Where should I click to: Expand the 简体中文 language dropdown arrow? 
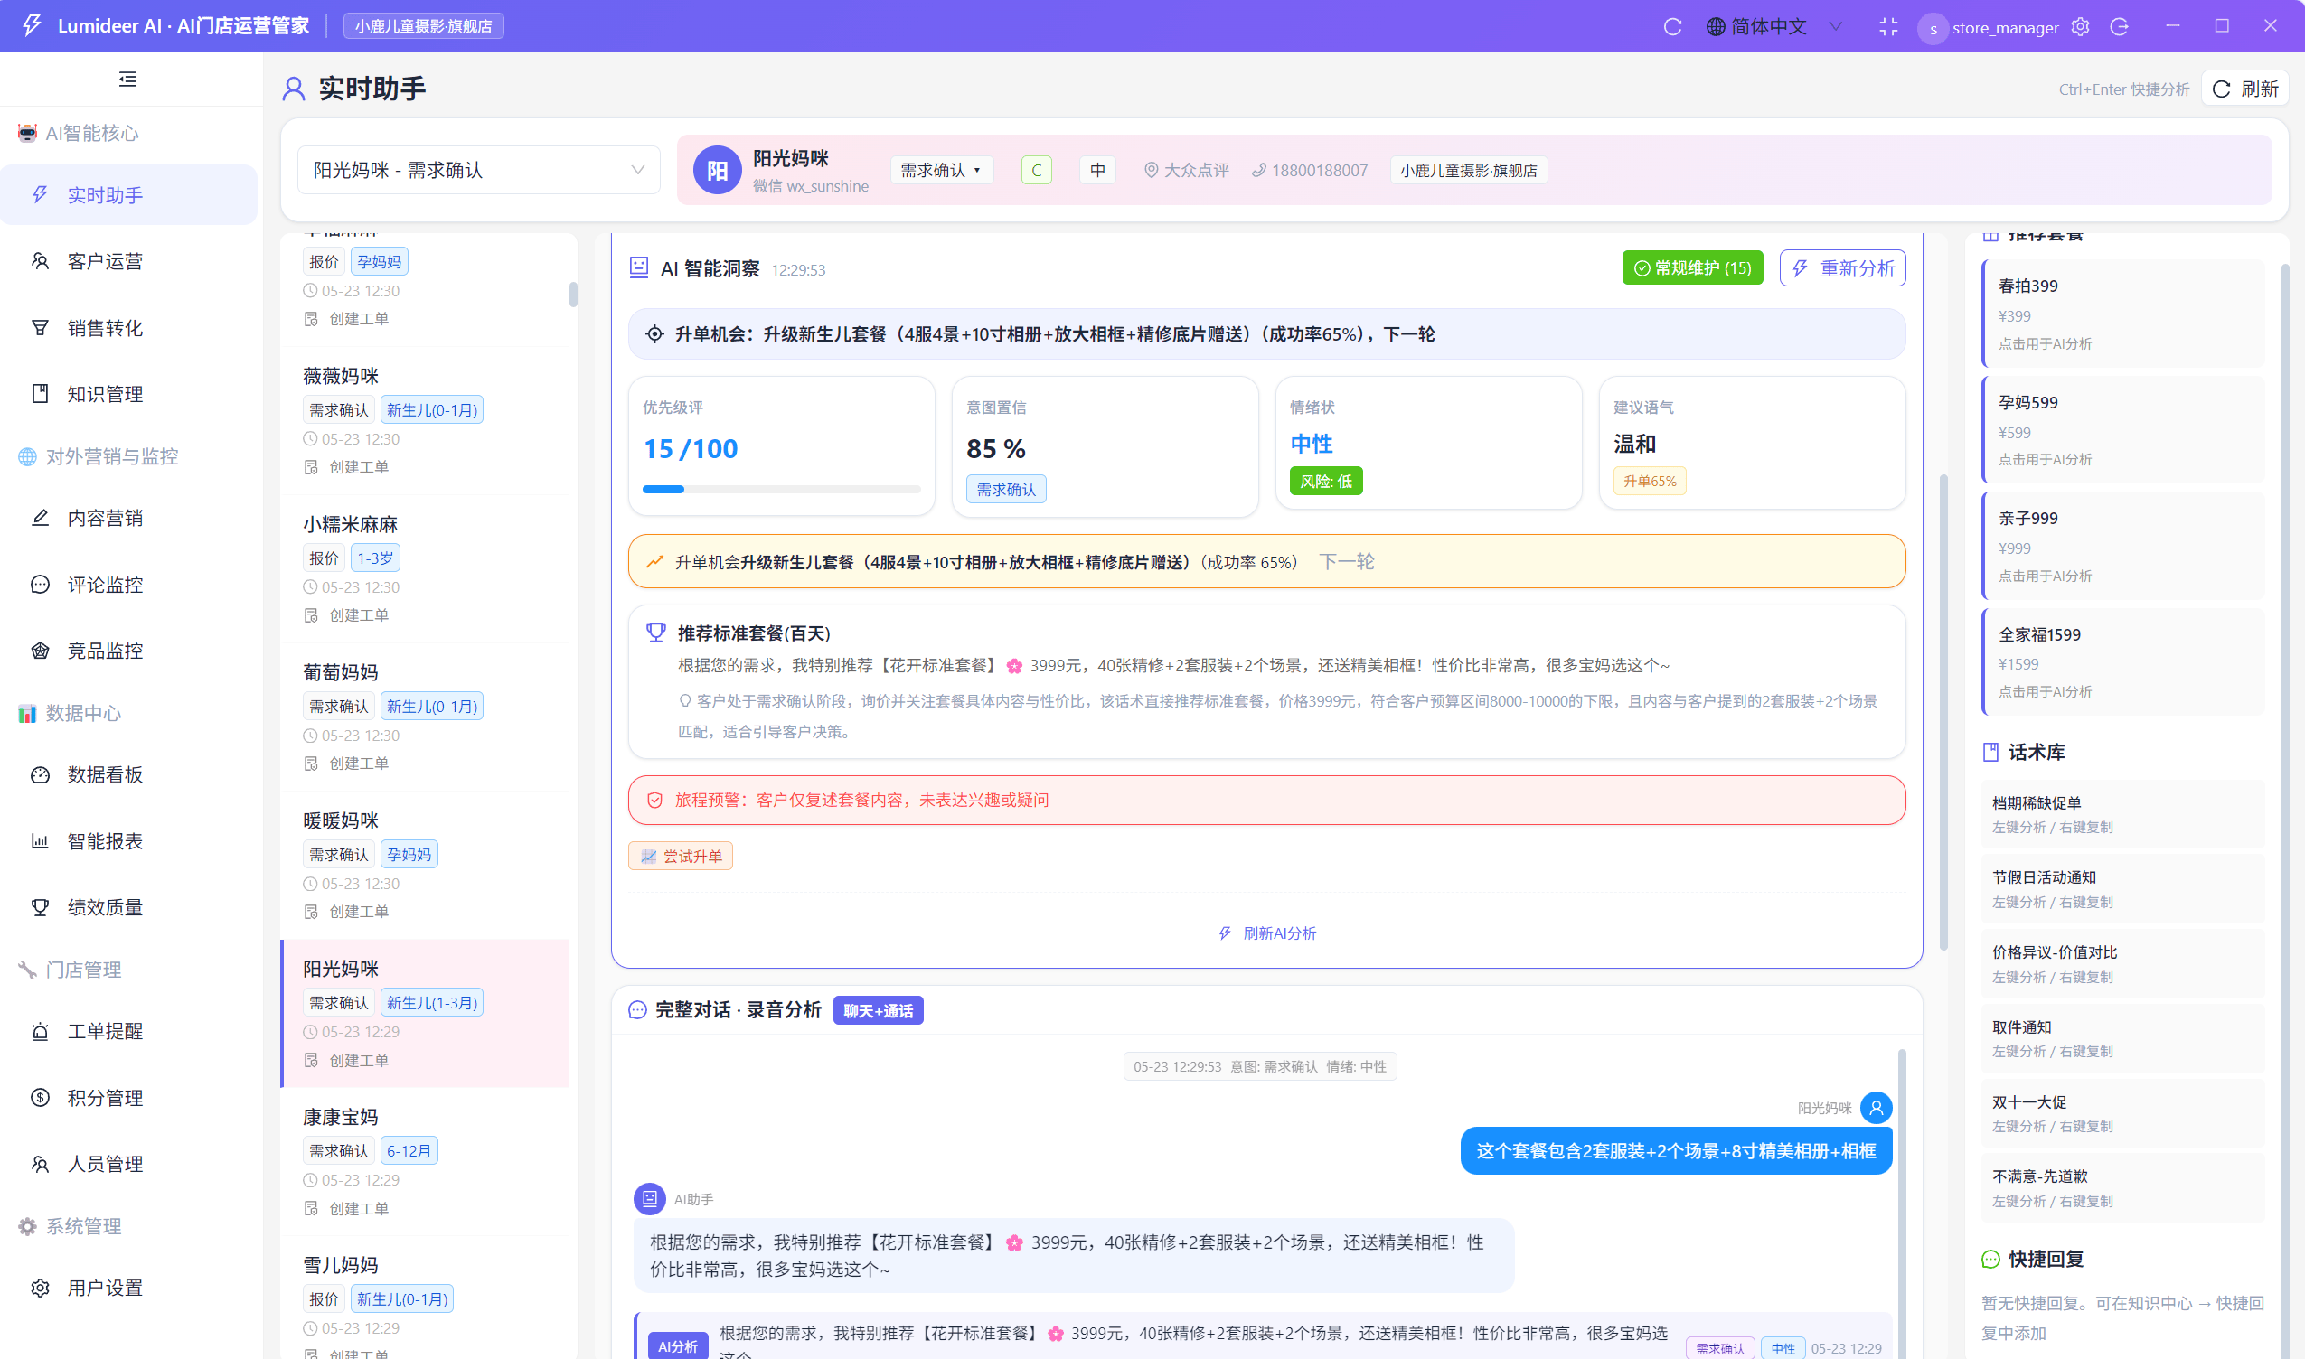tap(1835, 26)
